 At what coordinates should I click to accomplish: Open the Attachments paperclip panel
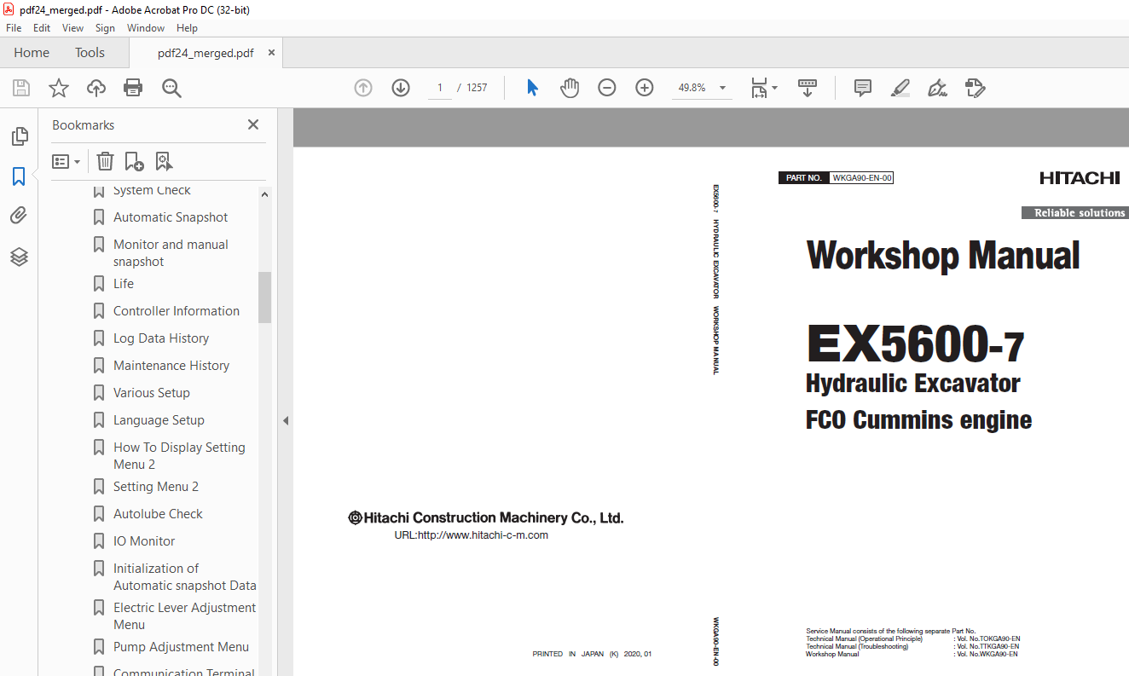pos(19,216)
